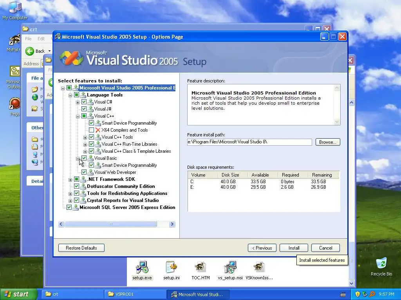Expand Crystal Reports for Visual Studio node
This screenshot has height=300, width=401.
coord(70,200)
